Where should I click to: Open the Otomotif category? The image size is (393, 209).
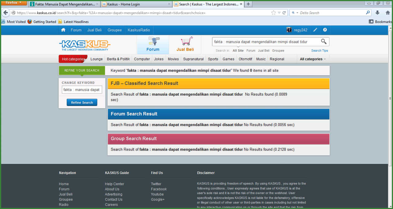246,59
